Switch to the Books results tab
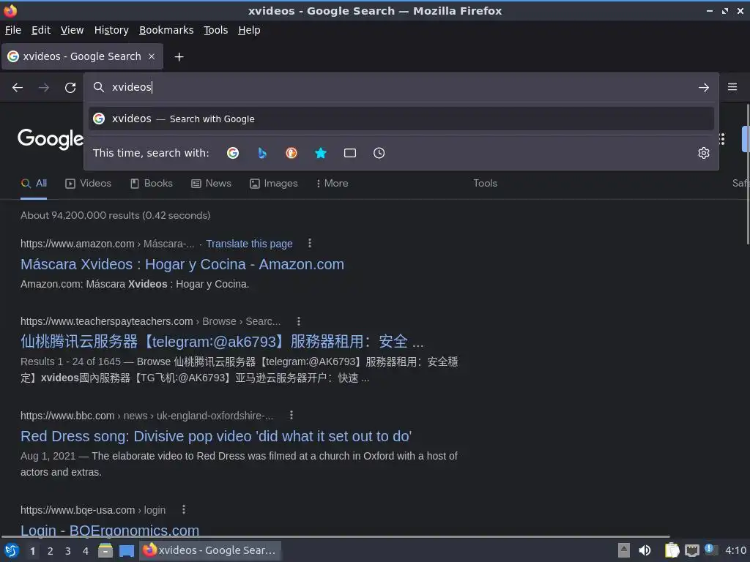Viewport: 750px width, 562px height. pos(151,184)
